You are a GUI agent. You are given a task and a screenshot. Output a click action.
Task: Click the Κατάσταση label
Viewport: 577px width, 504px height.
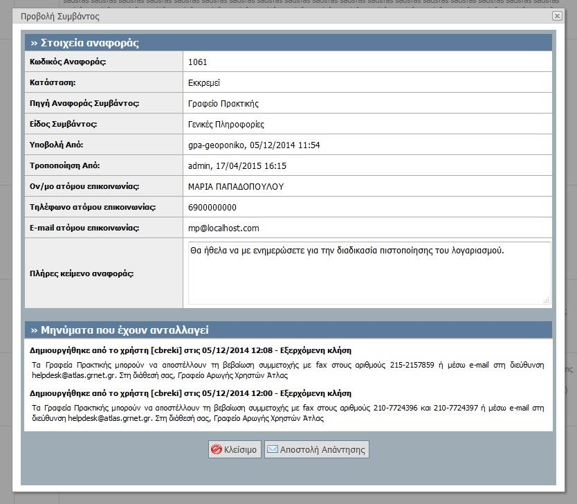coord(53,82)
